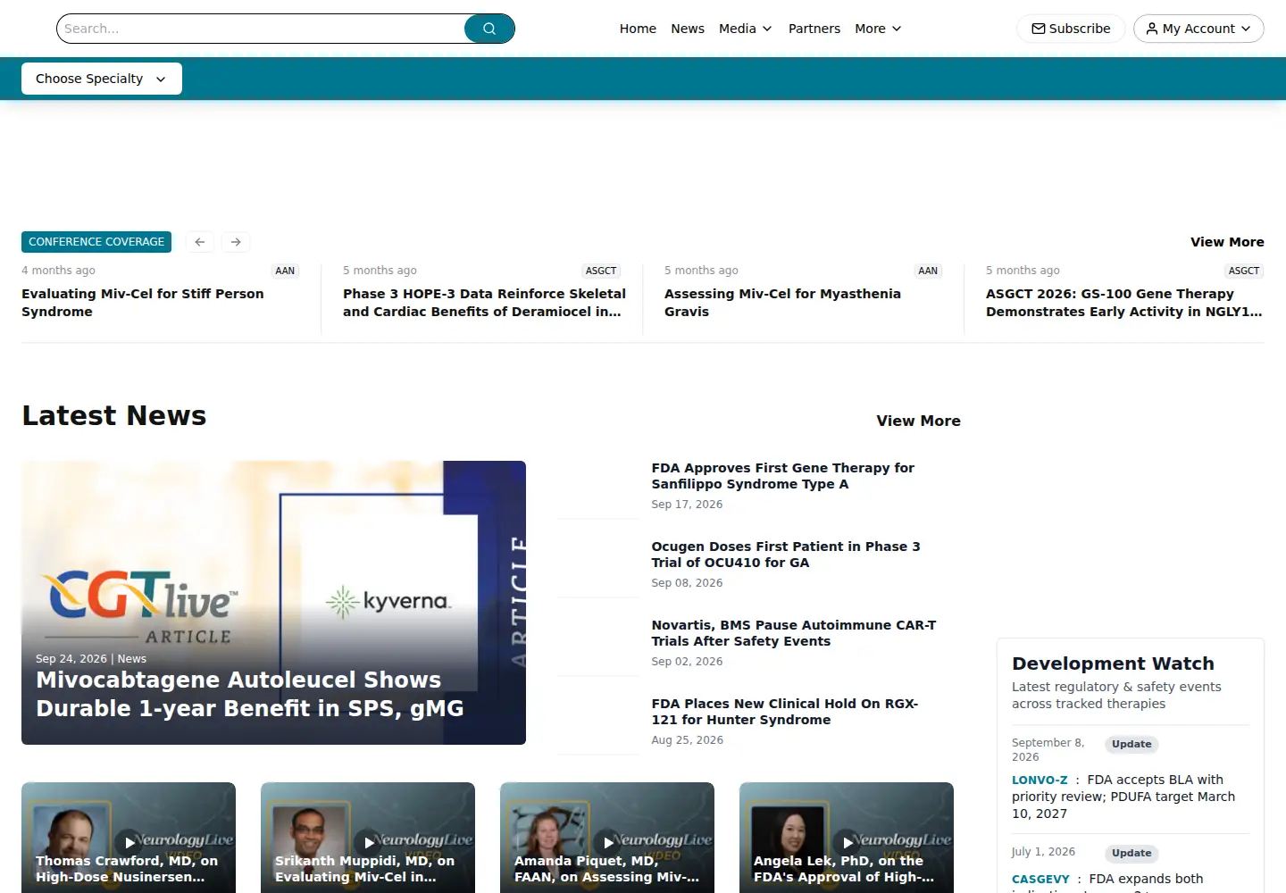Open Novartis, BMS Pause CAR-T Trials article
This screenshot has height=893, width=1286.
click(x=794, y=633)
